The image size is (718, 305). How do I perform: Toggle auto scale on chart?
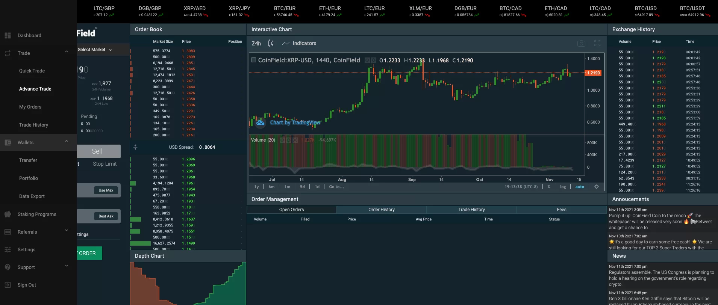pyautogui.click(x=580, y=187)
